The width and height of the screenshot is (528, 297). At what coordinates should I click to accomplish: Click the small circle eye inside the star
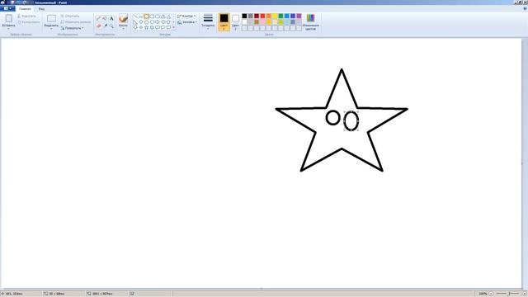click(x=333, y=118)
